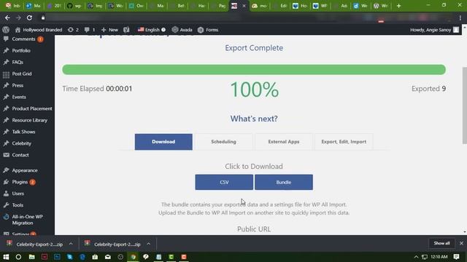Click the green export progress bar
Screen dimensions: 467x262
(x=254, y=70)
